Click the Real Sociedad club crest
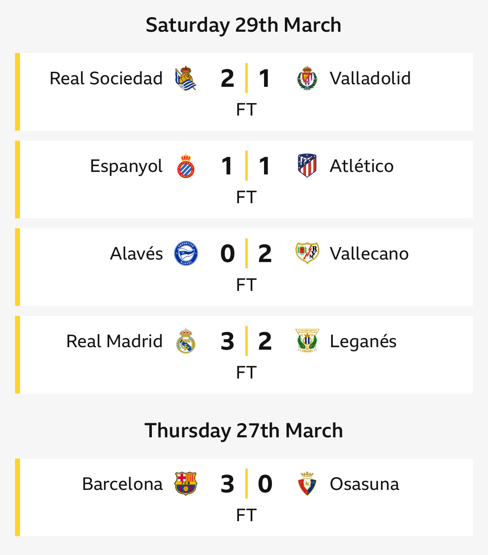 186,78
